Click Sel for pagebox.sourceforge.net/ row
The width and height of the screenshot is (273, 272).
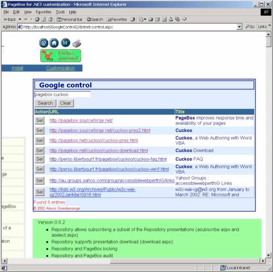[x=39, y=121]
